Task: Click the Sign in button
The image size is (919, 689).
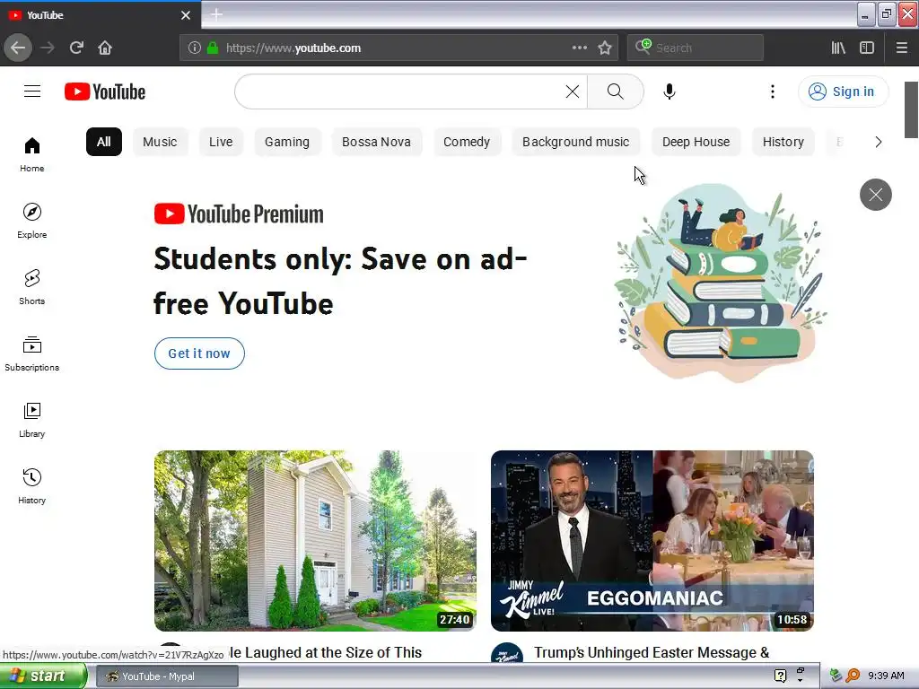Action: point(843,92)
